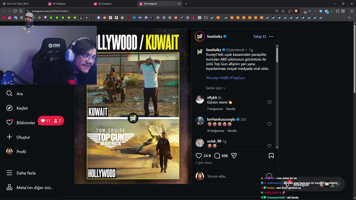Reply to zlfyklt's comment via Yanıtla
The width and height of the screenshot is (356, 200).
coord(231,109)
